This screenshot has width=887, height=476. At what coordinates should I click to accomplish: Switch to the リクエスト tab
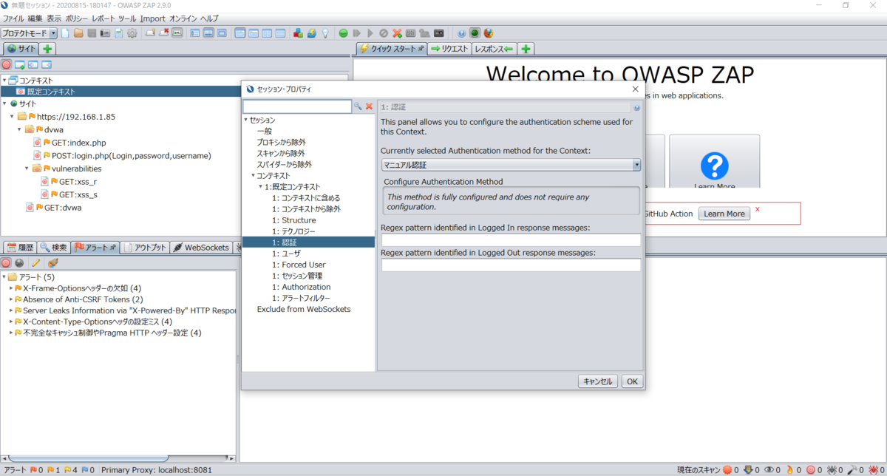449,49
